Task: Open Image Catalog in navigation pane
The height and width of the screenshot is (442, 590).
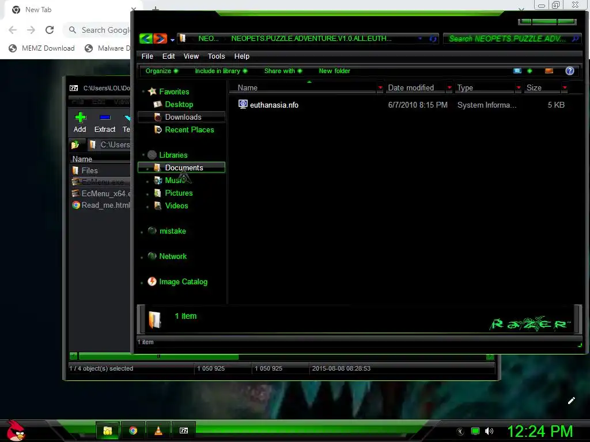Action: click(183, 281)
